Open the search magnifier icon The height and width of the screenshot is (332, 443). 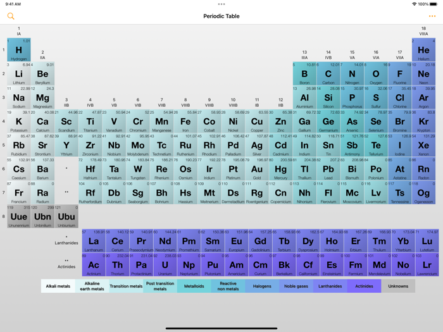tap(11, 16)
